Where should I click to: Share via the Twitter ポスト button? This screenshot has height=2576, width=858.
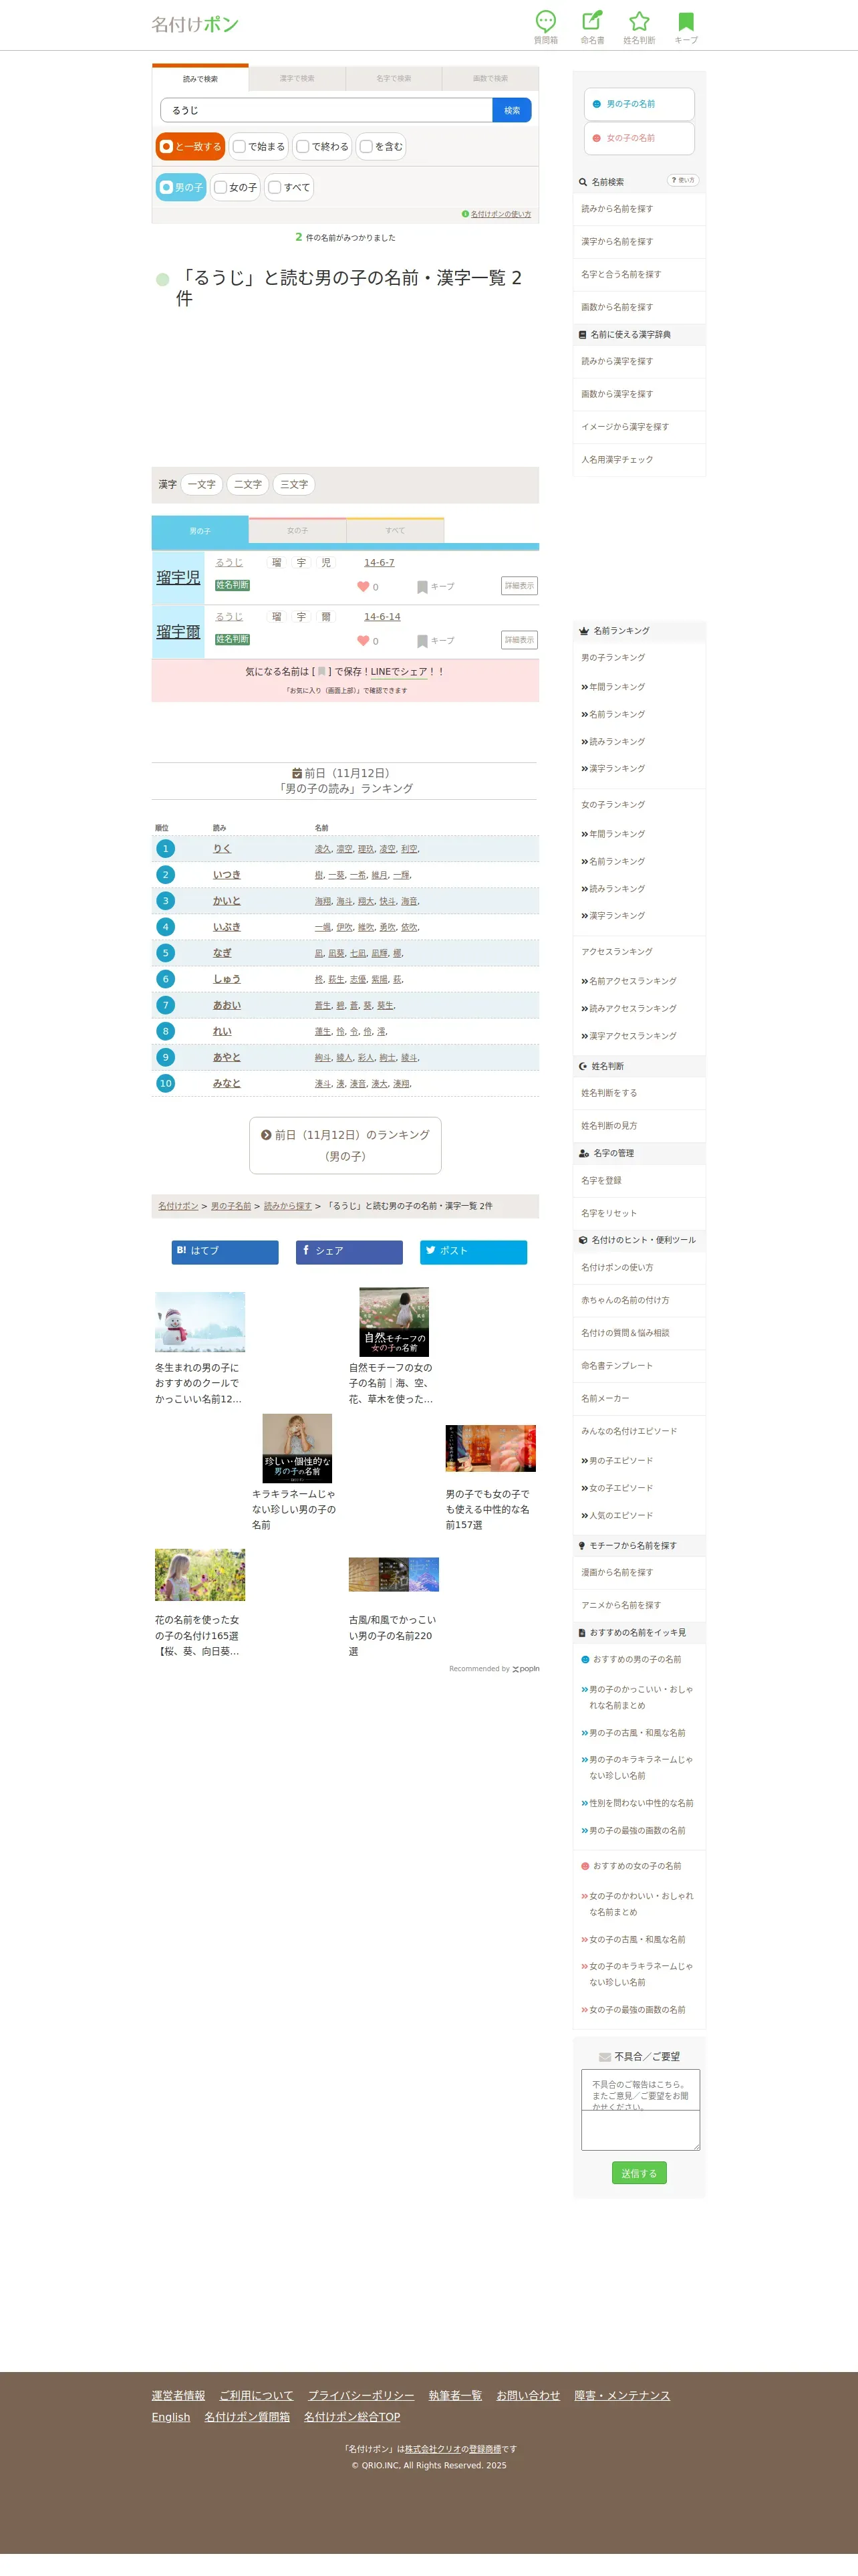pos(474,1252)
